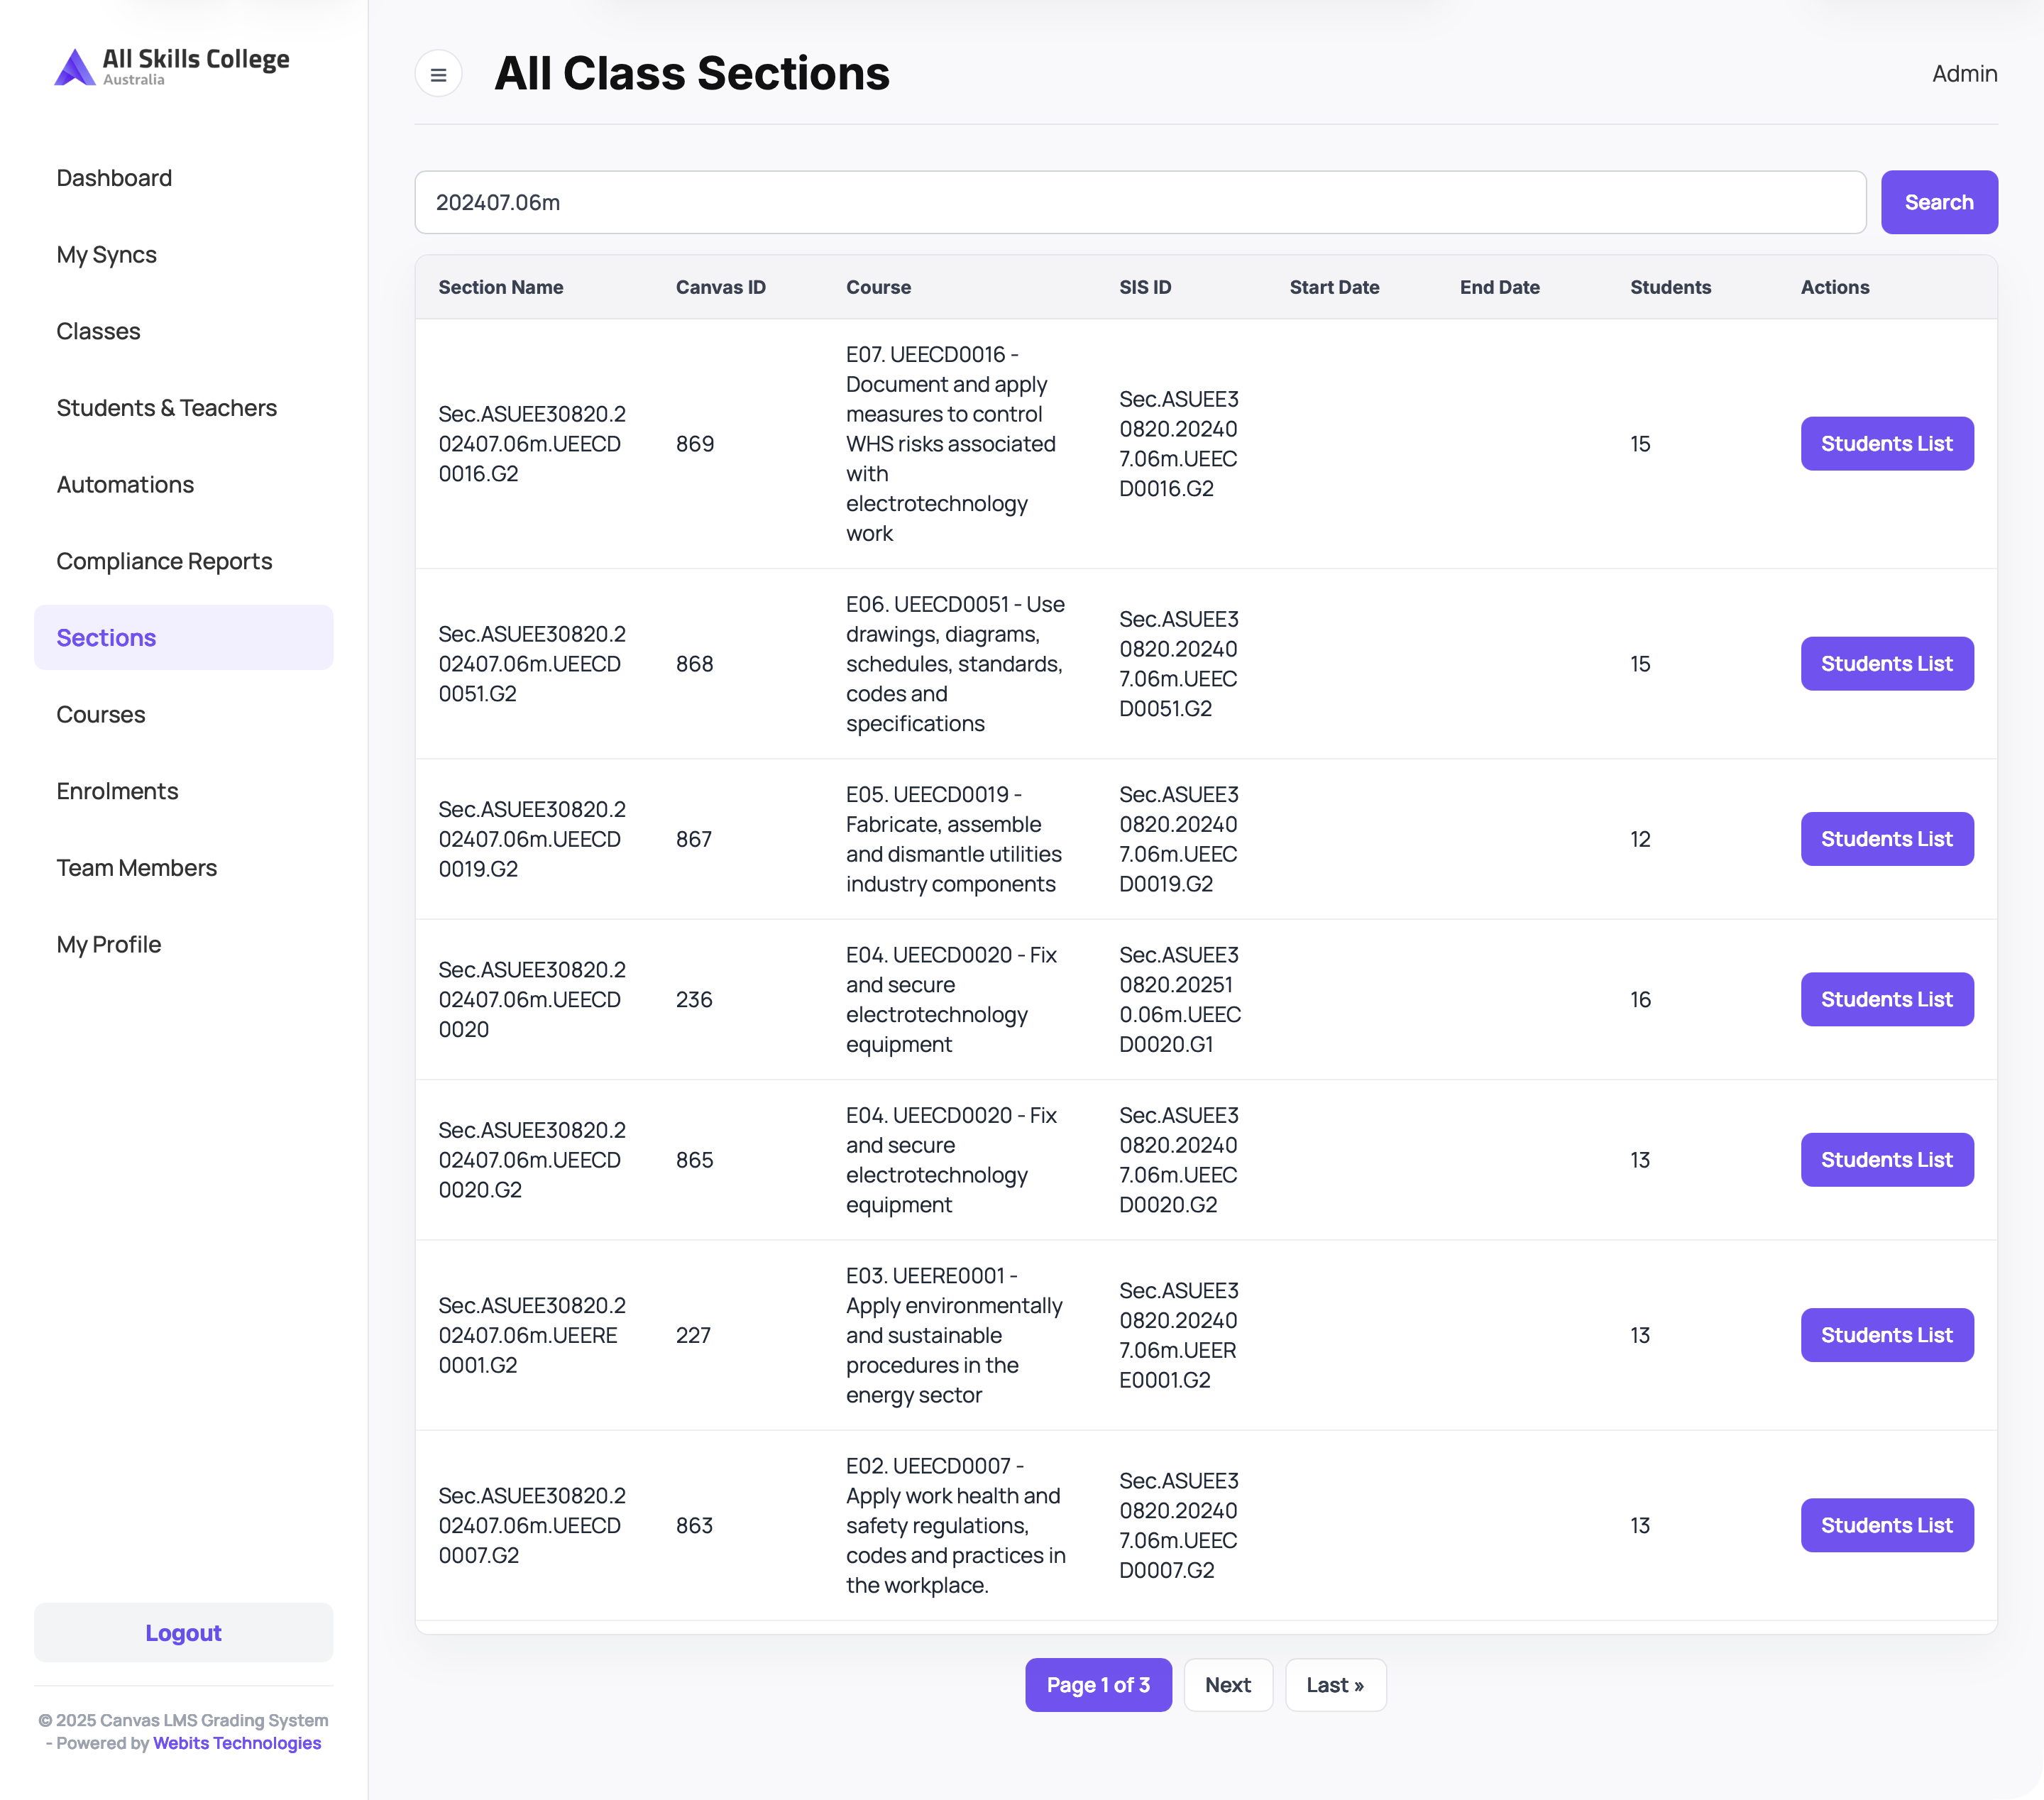This screenshot has height=1800, width=2044.
Task: Open Team Members page
Action: pyautogui.click(x=136, y=868)
